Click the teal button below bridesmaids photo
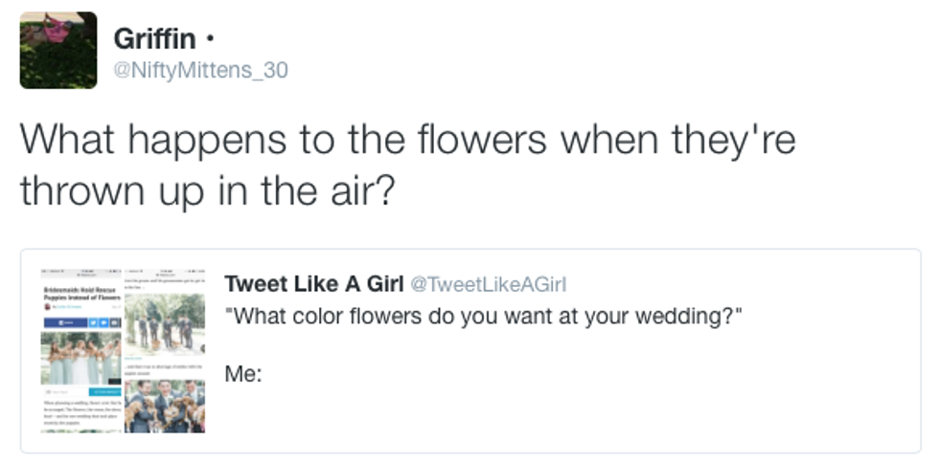939x463 pixels. click(x=103, y=393)
